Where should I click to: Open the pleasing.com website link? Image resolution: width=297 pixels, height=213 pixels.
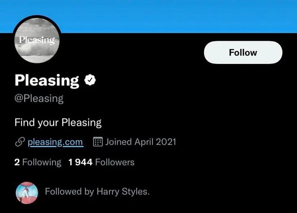(55, 142)
